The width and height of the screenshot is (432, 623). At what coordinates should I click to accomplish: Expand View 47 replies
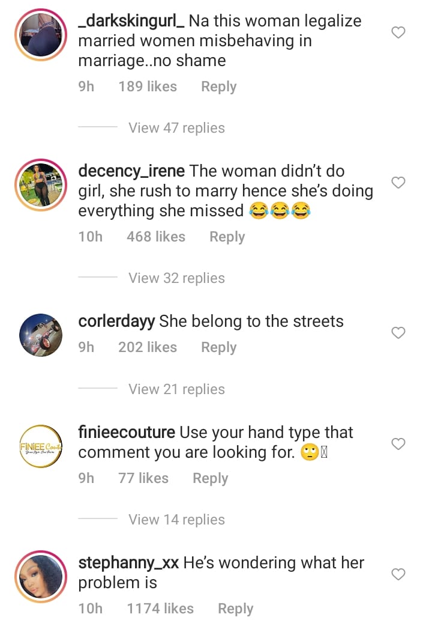click(x=176, y=128)
